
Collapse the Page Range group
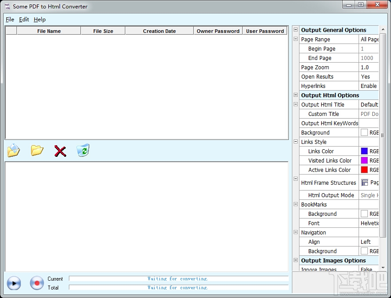point(296,39)
